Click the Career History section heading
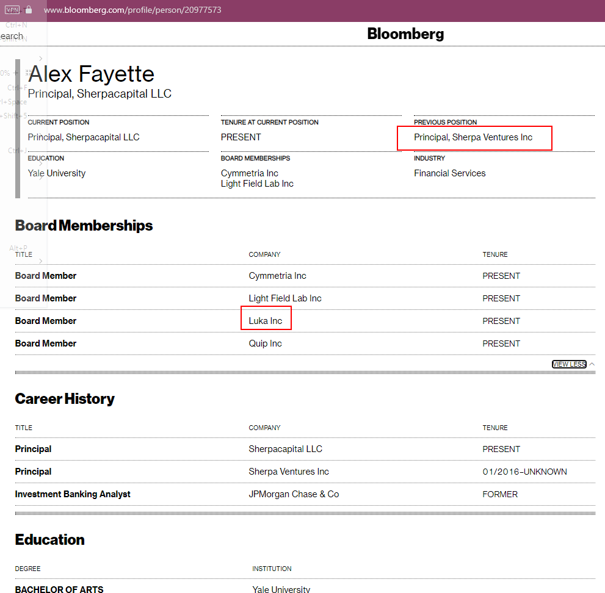This screenshot has width=605, height=593. tap(65, 398)
